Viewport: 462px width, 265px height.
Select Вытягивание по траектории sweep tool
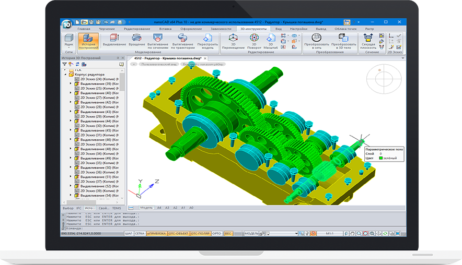[183, 41]
